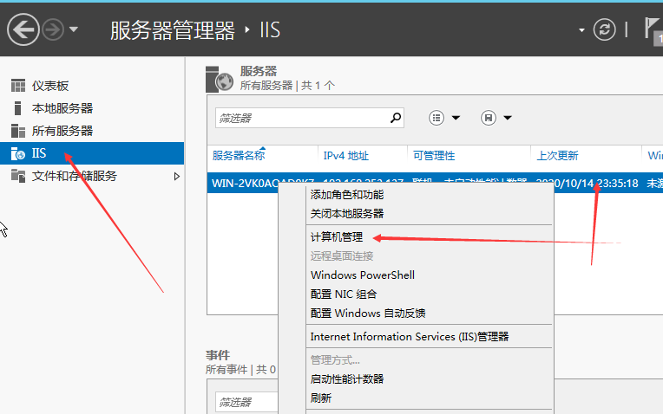
Task: Click the 仪表板 dashboard icon
Action: [17, 86]
